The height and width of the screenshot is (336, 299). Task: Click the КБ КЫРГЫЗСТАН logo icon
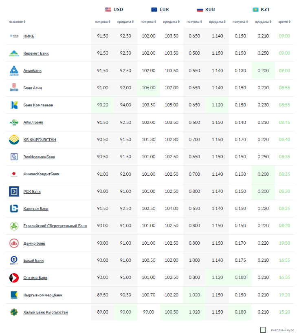[x=14, y=140]
